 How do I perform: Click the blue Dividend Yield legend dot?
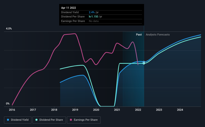(8, 120)
